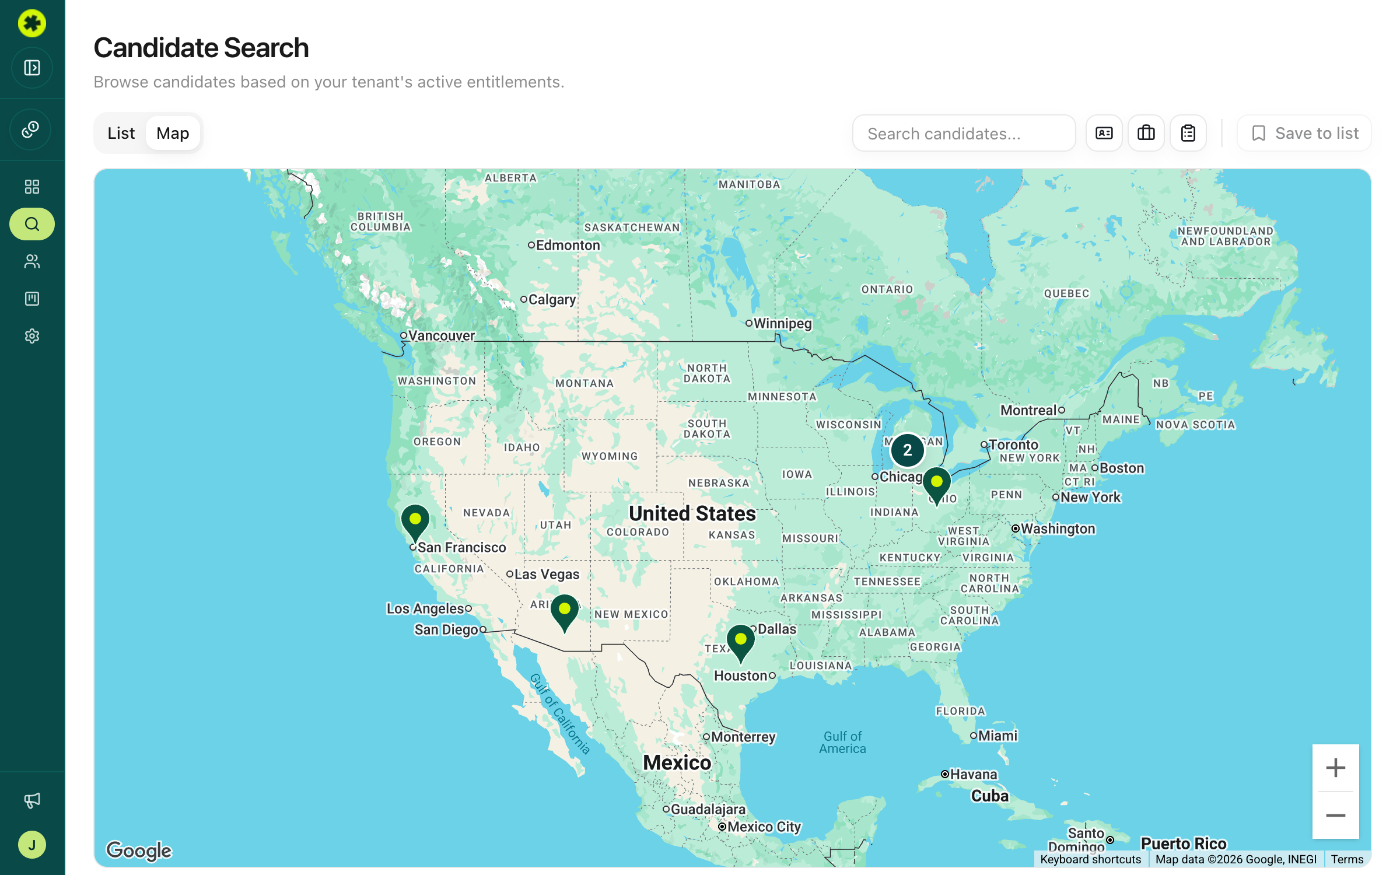Click the 'Las Vegas' city label
This screenshot has width=1400, height=875.
tap(547, 574)
